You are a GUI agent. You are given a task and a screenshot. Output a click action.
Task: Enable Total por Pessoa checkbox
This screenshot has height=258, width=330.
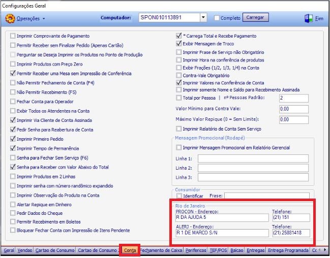[x=178, y=98]
